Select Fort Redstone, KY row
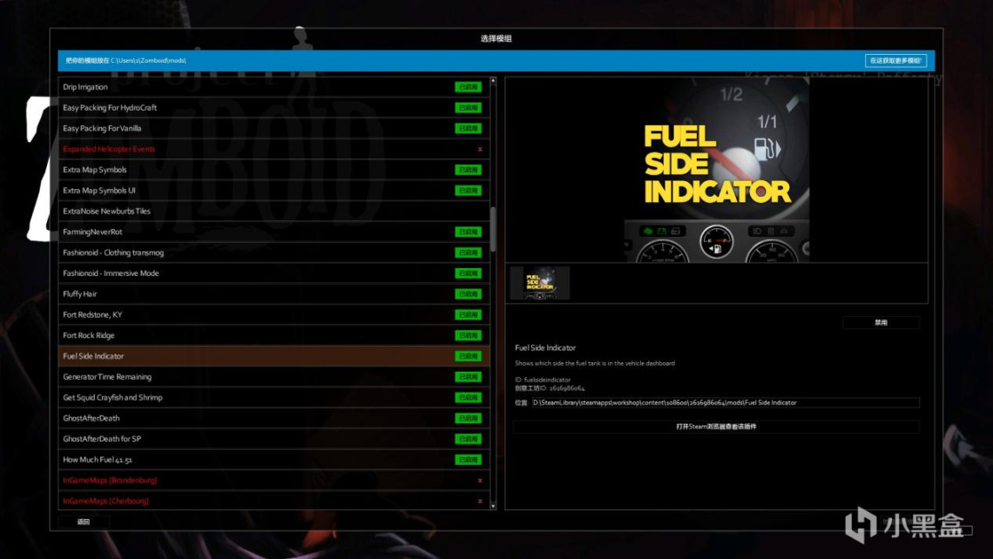The height and width of the screenshot is (559, 993). (x=274, y=314)
